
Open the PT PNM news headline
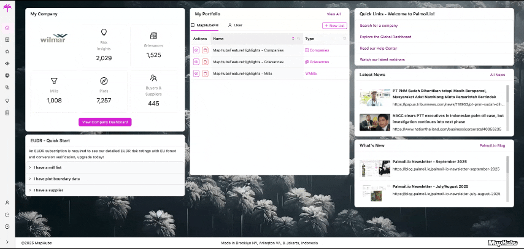pos(444,94)
